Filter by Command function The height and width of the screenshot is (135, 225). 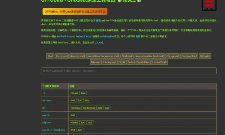tap(62, 56)
